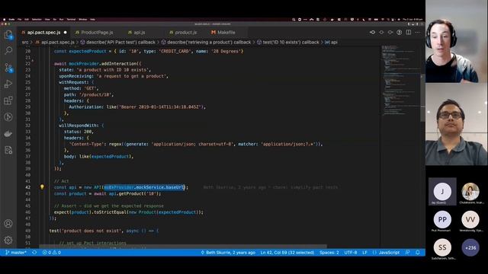Click the 'await mockProvider.addInteraction' line

[x=98, y=64]
